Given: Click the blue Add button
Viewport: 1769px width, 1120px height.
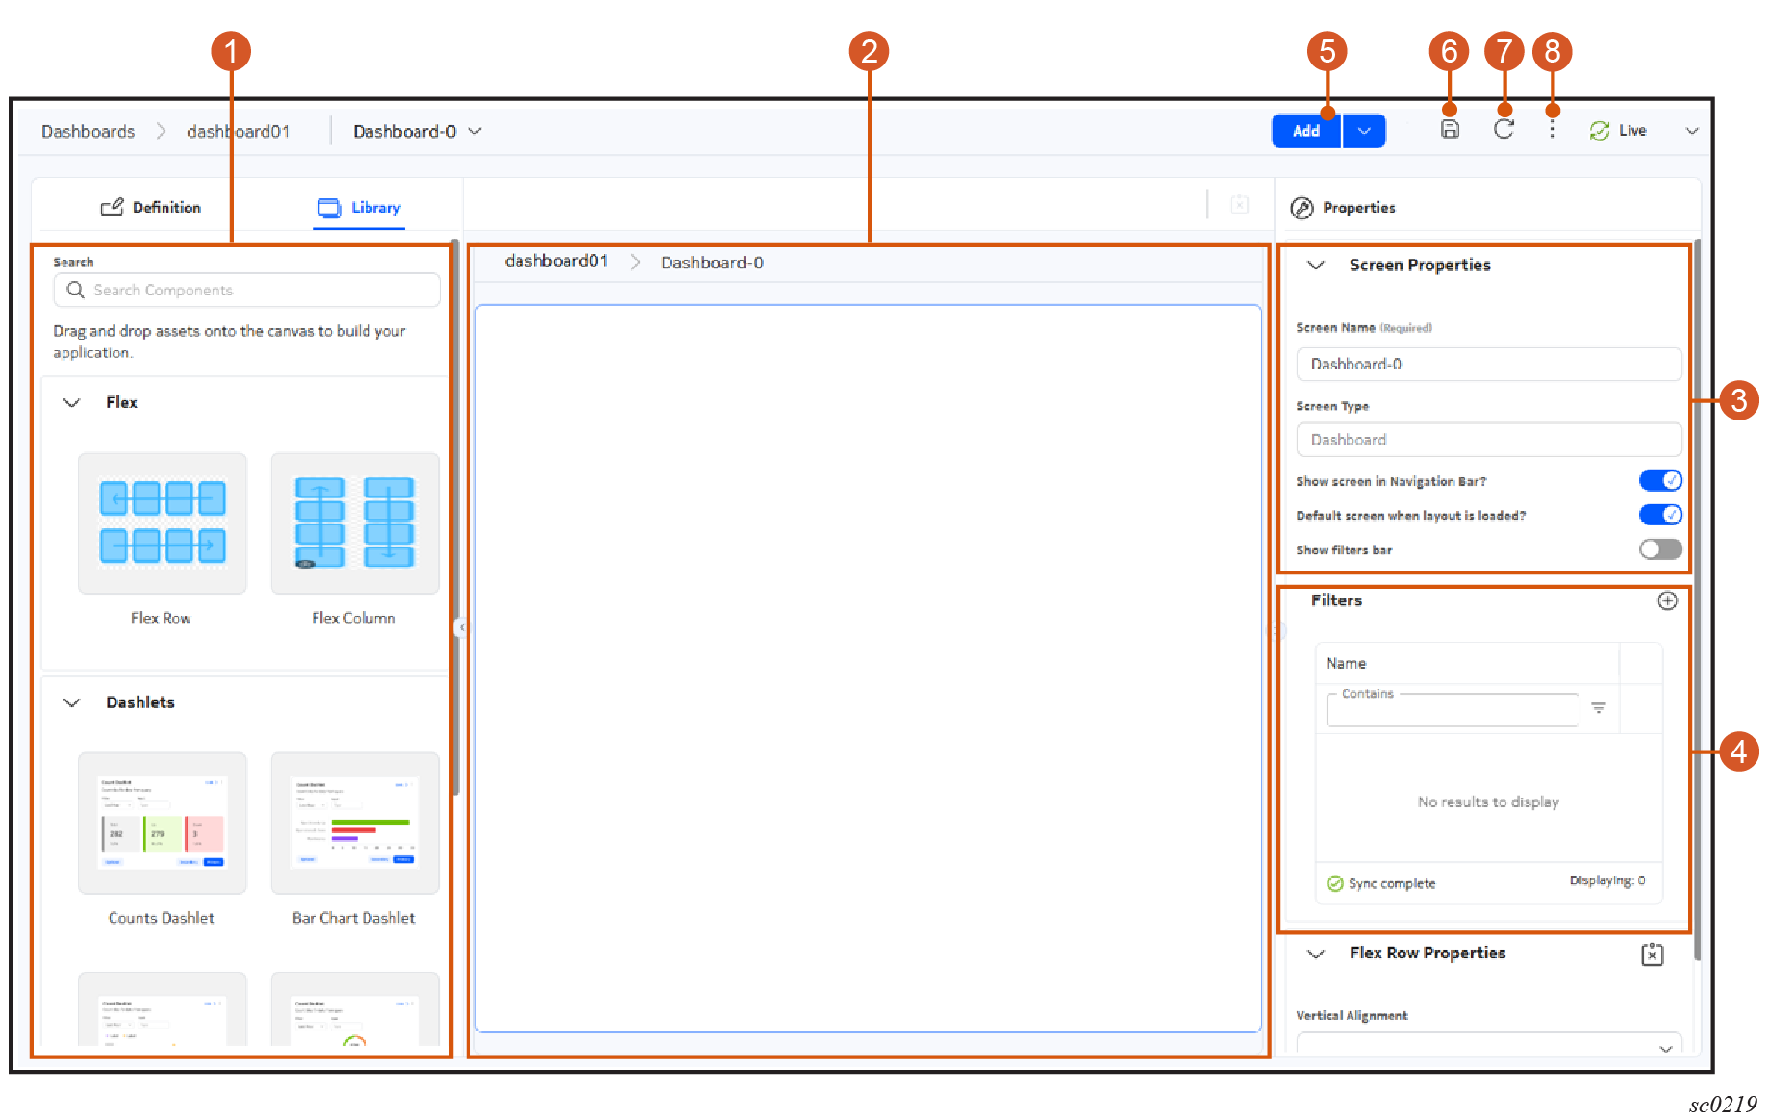Looking at the screenshot, I should pyautogui.click(x=1305, y=131).
